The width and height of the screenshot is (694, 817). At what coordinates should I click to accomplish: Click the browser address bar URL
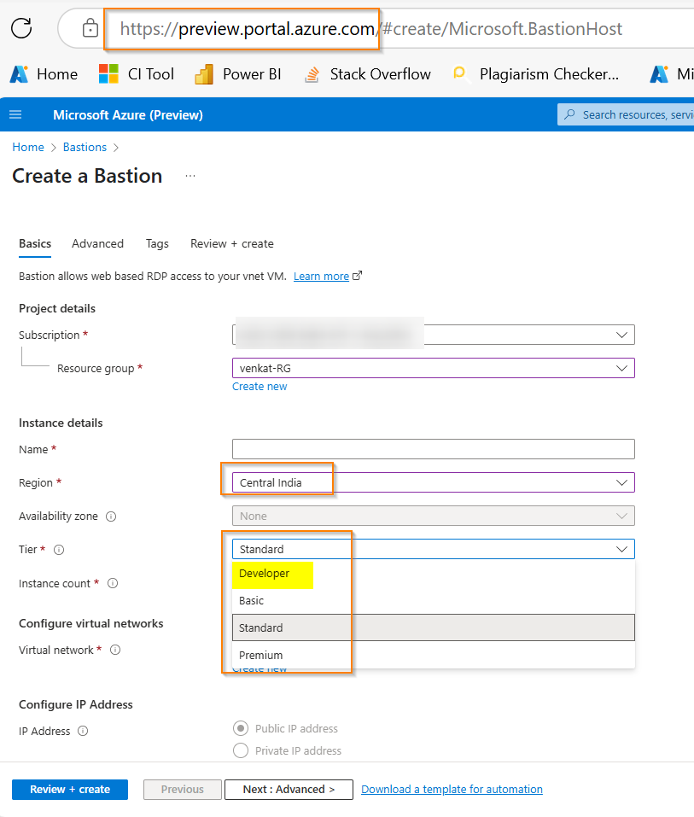point(371,29)
